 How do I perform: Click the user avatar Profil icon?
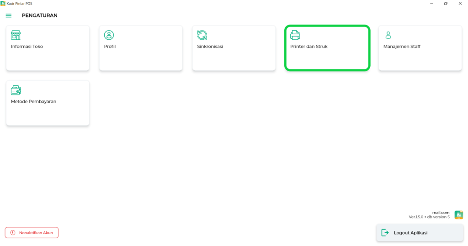point(109,35)
